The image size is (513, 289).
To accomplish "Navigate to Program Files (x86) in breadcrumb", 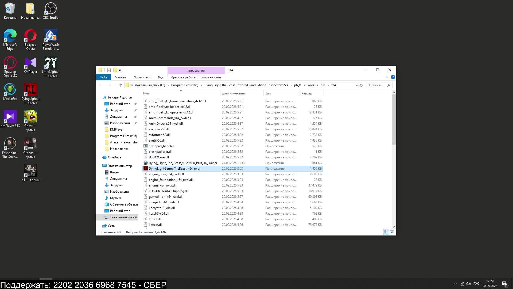I will pos(185,85).
